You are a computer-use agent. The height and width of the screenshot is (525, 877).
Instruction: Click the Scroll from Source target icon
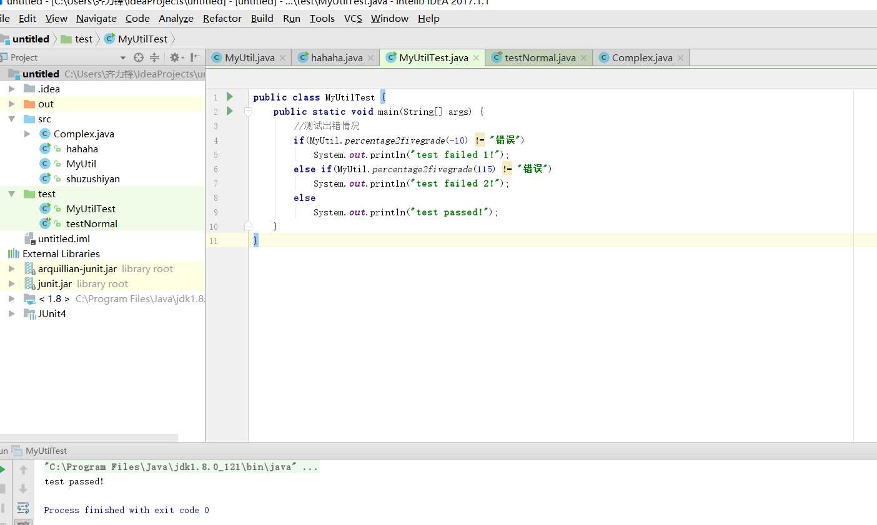pos(139,57)
